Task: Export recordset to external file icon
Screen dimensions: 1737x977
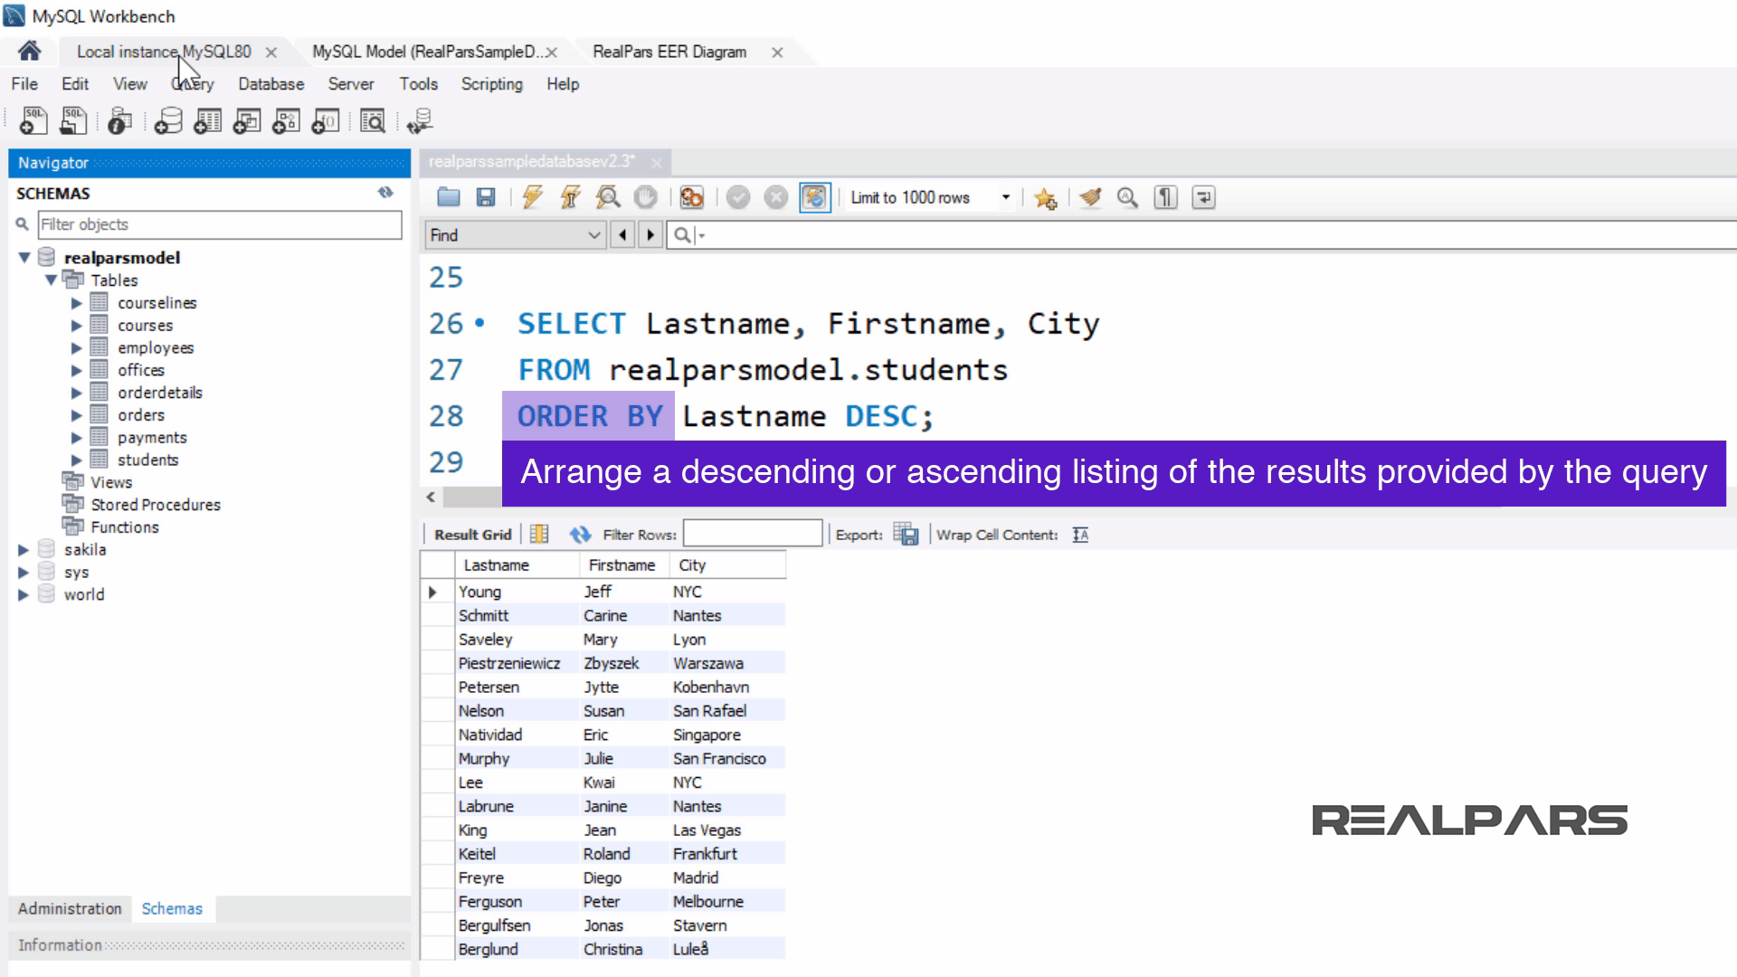Action: pos(906,535)
